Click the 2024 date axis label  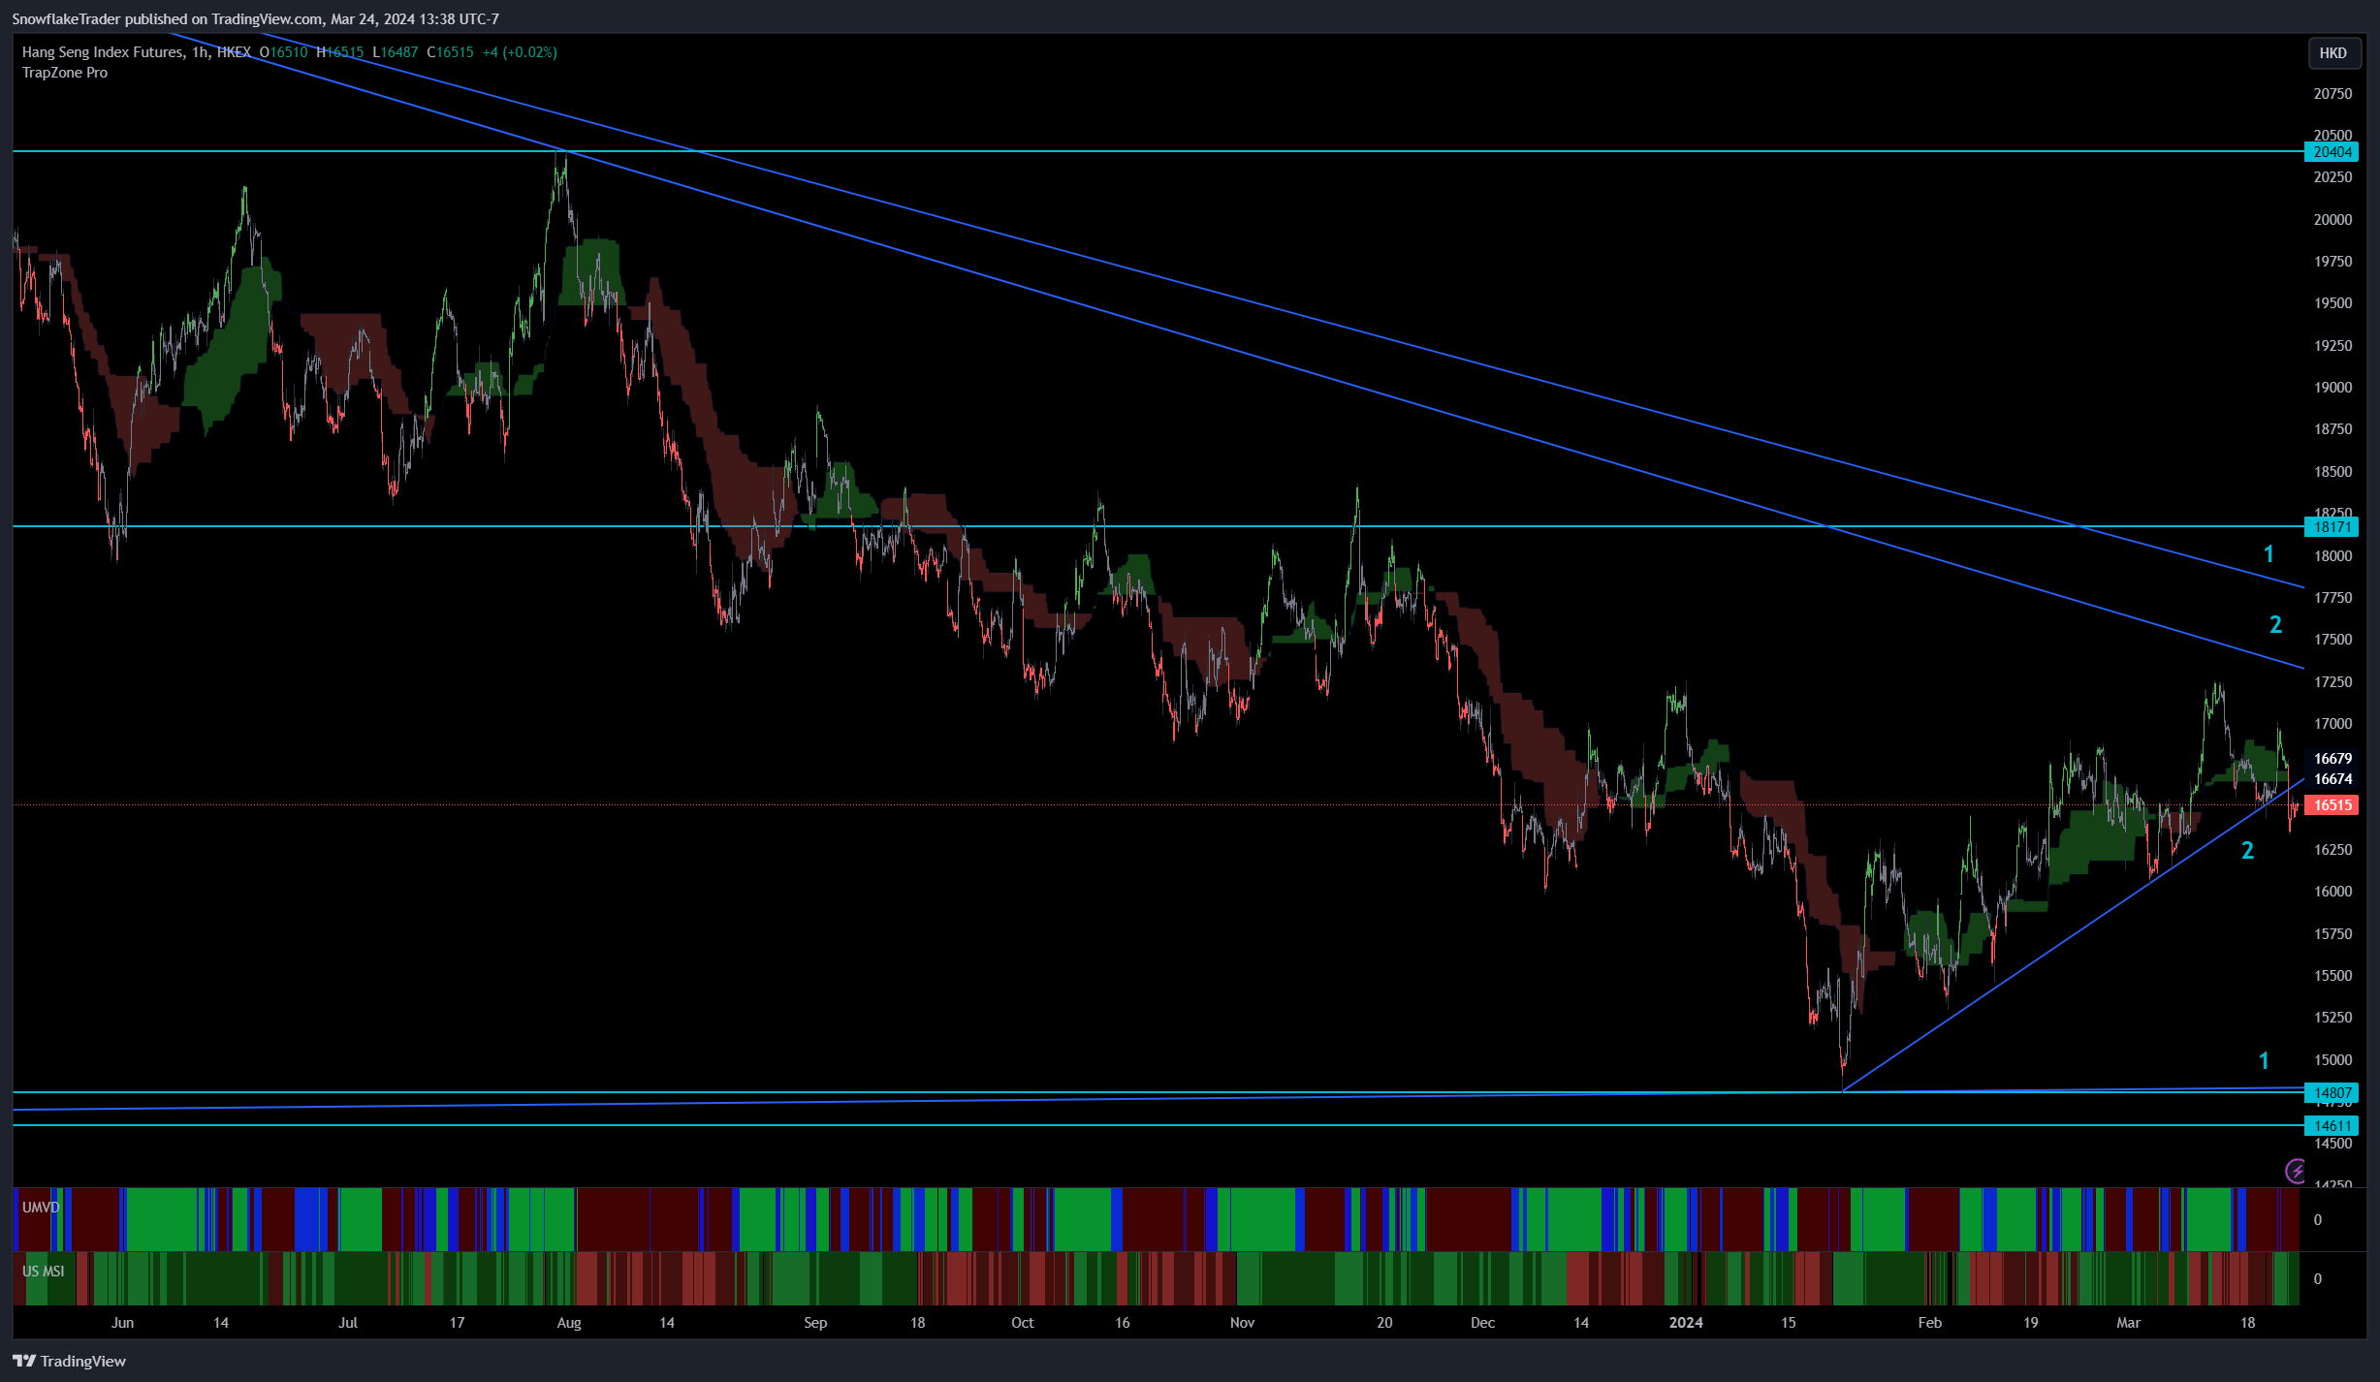pyautogui.click(x=1686, y=1323)
